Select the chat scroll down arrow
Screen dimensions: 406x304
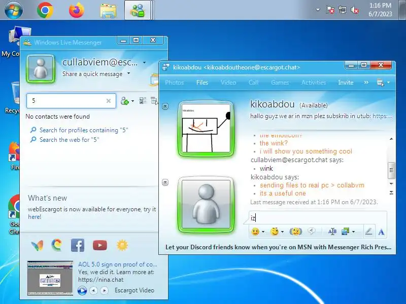click(391, 183)
